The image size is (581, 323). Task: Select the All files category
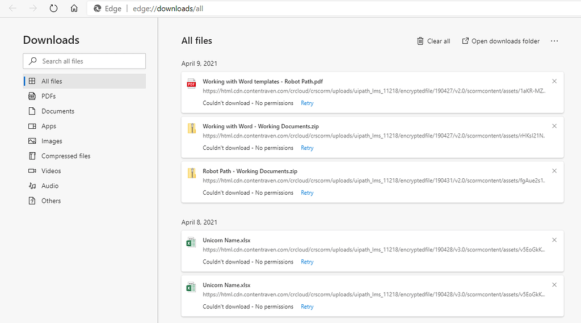click(x=52, y=81)
